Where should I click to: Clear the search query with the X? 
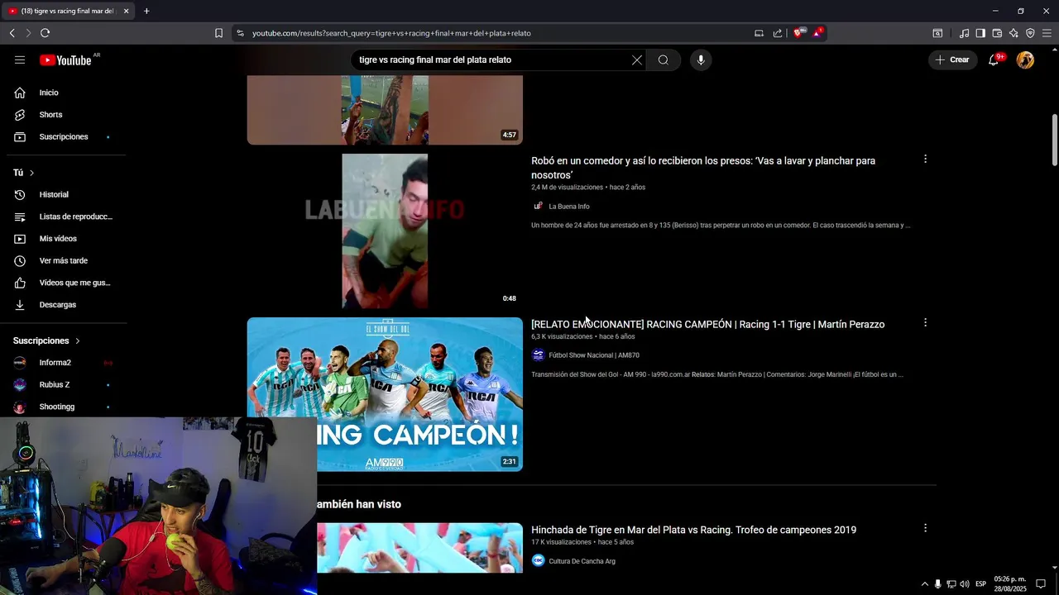[x=637, y=59]
